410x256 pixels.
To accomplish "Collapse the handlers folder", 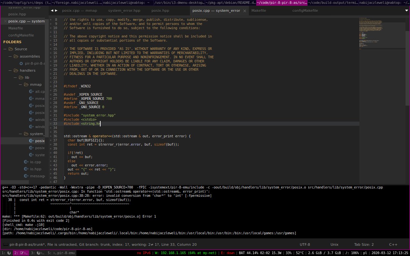I will coord(10,70).
